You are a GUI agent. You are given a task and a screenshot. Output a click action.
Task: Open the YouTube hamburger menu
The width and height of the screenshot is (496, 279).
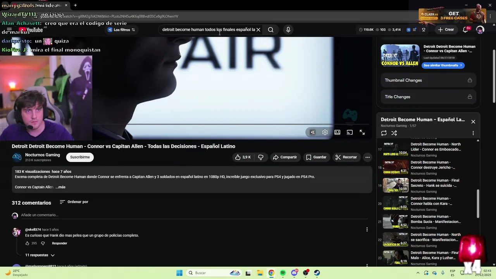pyautogui.click(x=9, y=30)
